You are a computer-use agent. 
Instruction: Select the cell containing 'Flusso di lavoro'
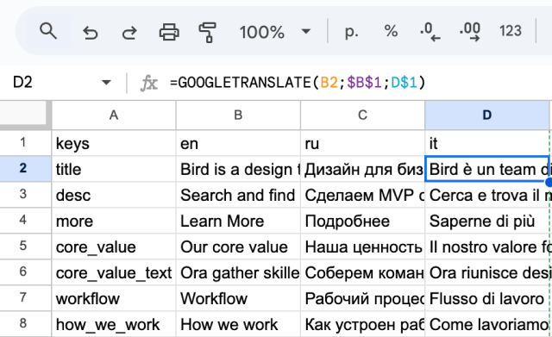point(486,299)
